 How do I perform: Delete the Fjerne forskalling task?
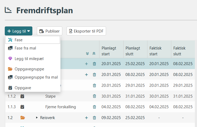coord(94,107)
